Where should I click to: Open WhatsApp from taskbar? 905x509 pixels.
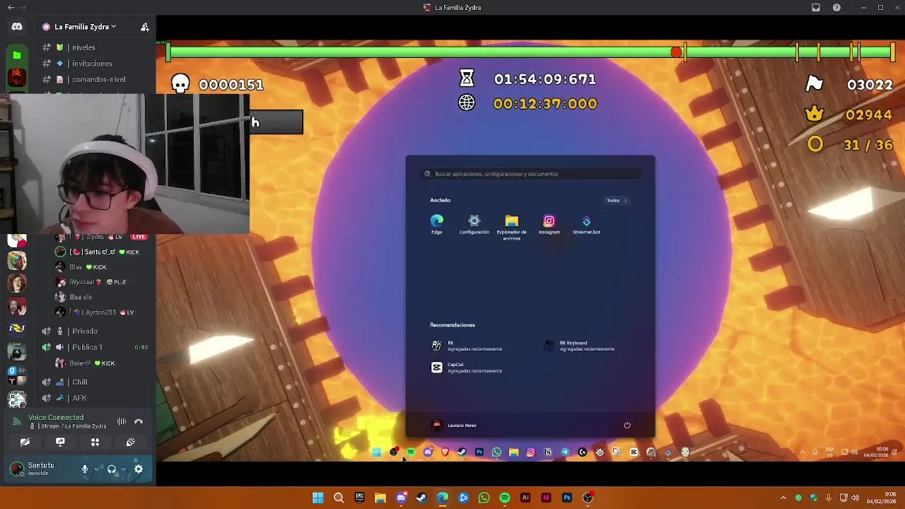(x=484, y=498)
